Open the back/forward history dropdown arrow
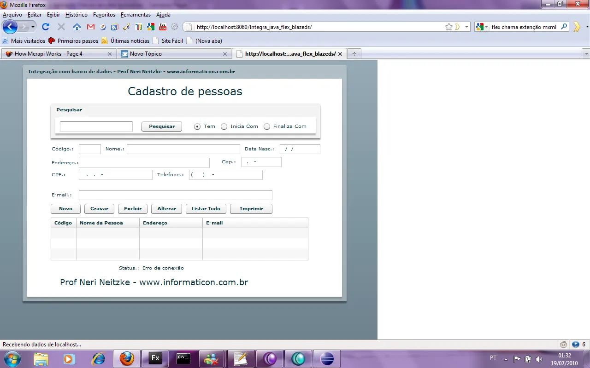This screenshot has width=590, height=368. click(33, 27)
